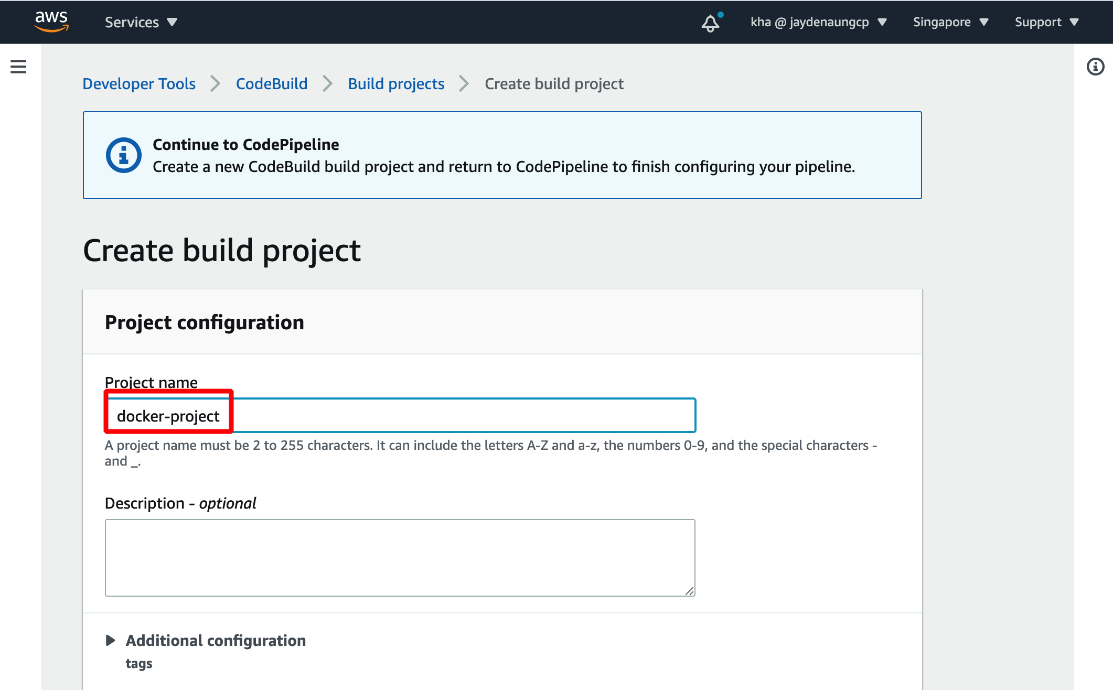
Task: Open the kha @ jaydenaungcp account menu
Action: click(818, 22)
